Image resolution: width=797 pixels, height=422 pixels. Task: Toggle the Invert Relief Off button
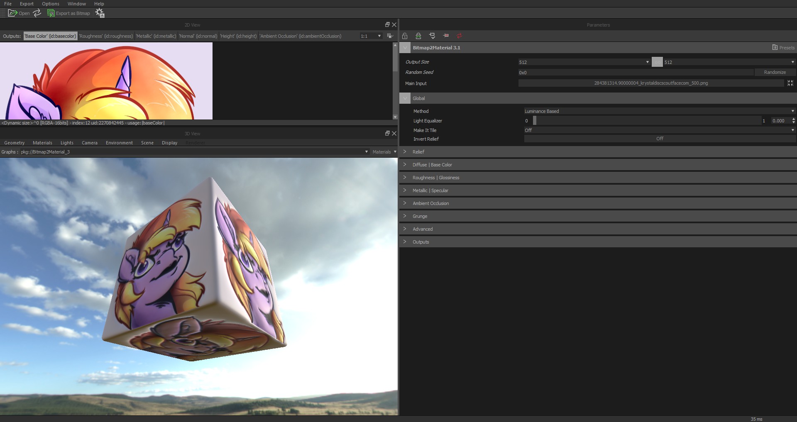click(x=660, y=139)
